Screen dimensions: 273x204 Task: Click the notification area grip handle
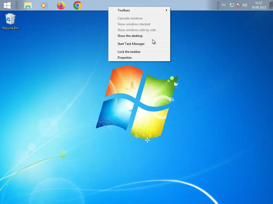click(218, 5)
